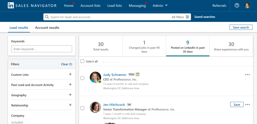This screenshot has height=124, width=257.
Task: Switch to the Lead results tab
Action: tap(19, 27)
